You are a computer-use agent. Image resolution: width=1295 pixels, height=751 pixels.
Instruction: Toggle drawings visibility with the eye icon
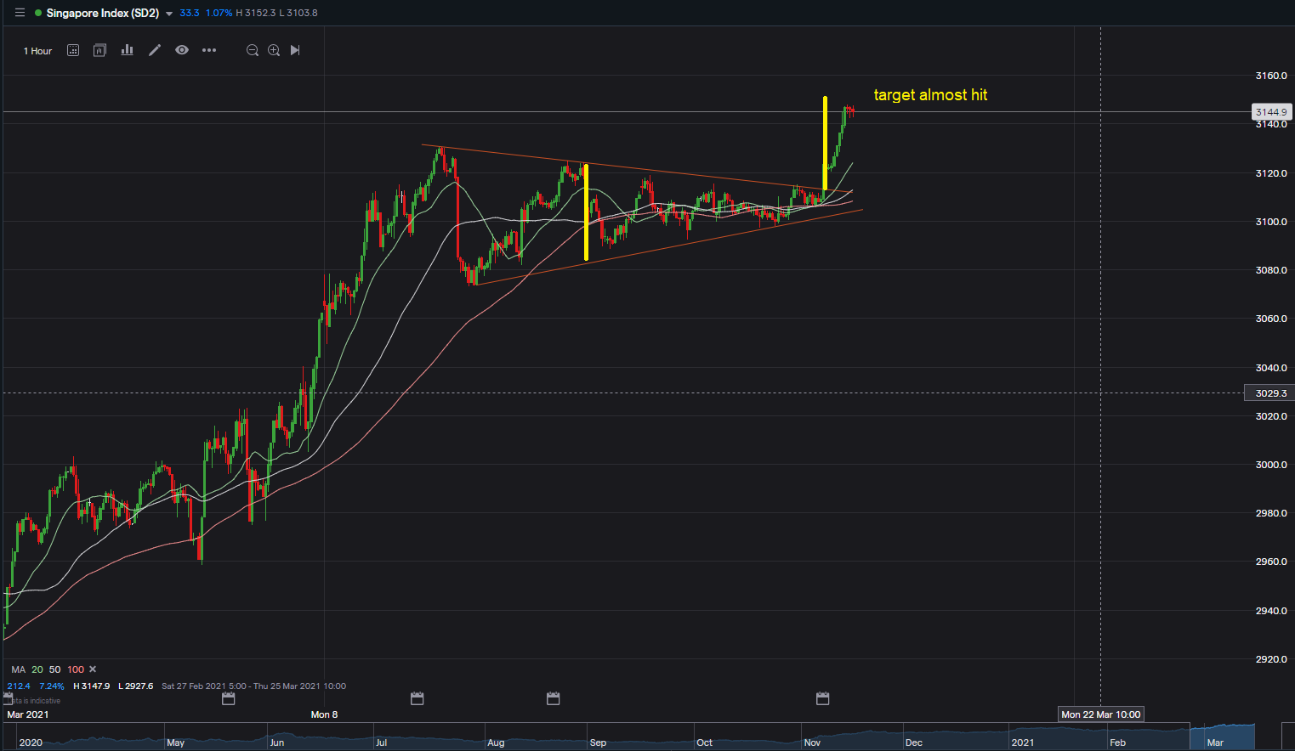(182, 50)
